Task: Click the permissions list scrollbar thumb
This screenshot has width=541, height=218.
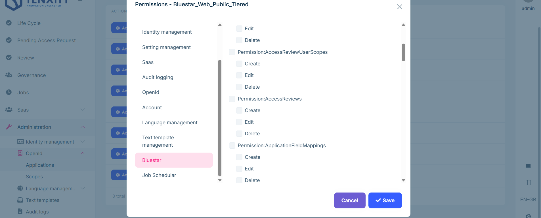Action: [x=403, y=52]
